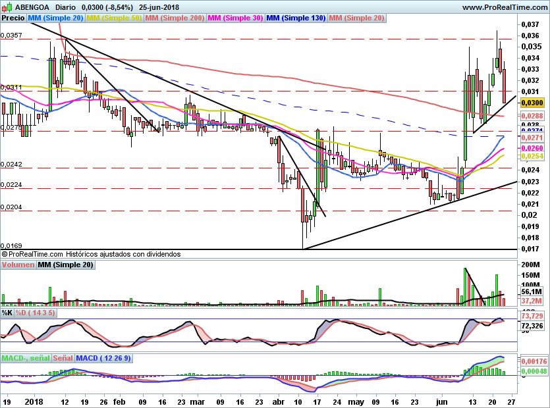Click the 0,0169 bottom level label
This screenshot has width=550, height=408.
click(x=11, y=245)
